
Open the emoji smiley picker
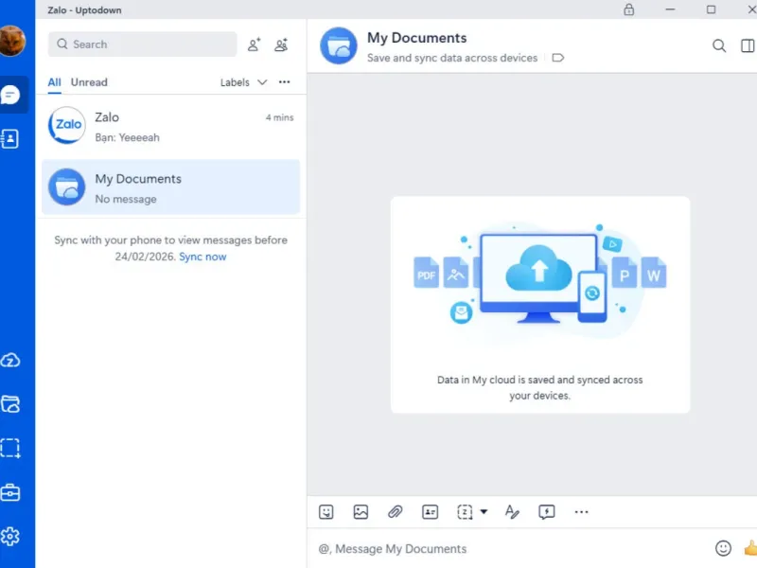point(723,548)
